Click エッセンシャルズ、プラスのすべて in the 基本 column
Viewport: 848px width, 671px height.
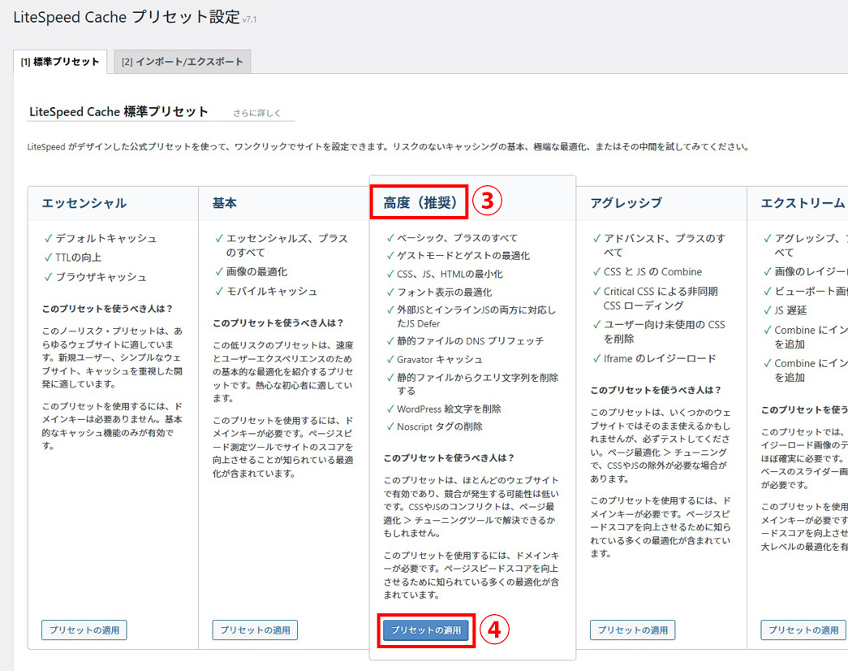click(286, 245)
